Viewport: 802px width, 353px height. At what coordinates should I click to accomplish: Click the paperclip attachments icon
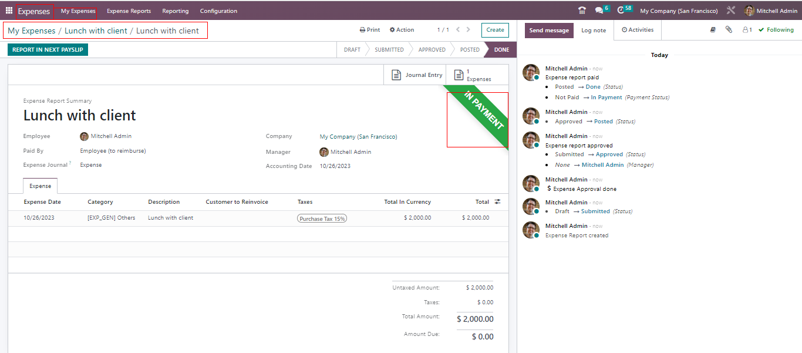pyautogui.click(x=729, y=29)
